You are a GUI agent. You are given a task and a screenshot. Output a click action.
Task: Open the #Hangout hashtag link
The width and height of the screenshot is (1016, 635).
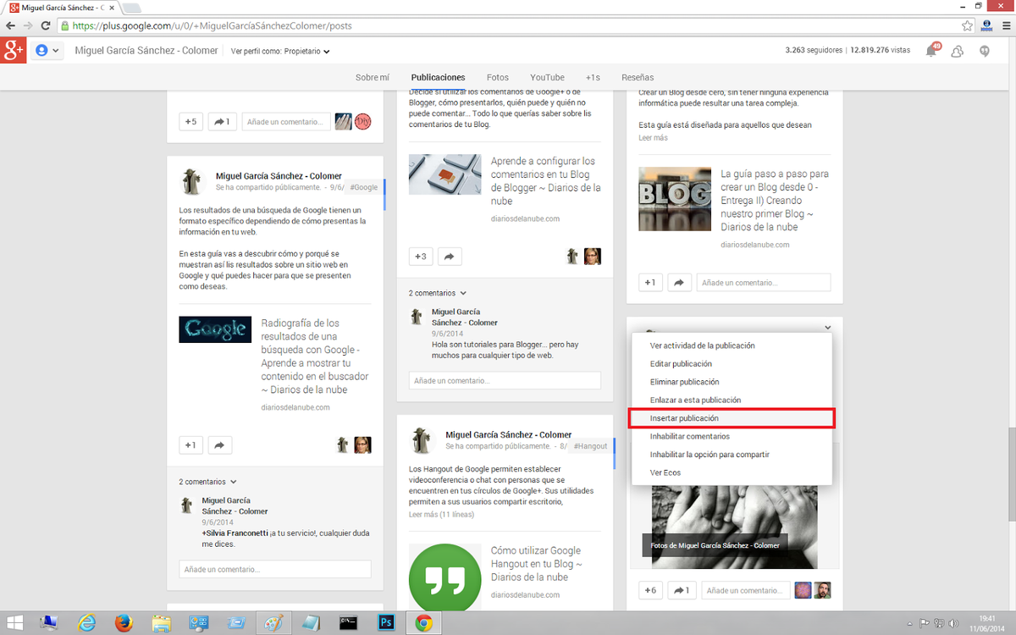(590, 446)
